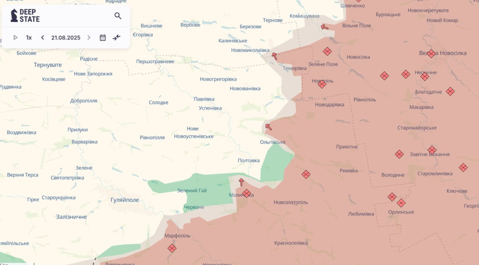
Task: Advance to next date with right chevron
Action: pos(89,38)
